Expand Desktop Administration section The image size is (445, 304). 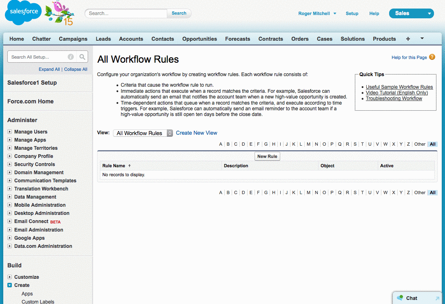[10, 213]
